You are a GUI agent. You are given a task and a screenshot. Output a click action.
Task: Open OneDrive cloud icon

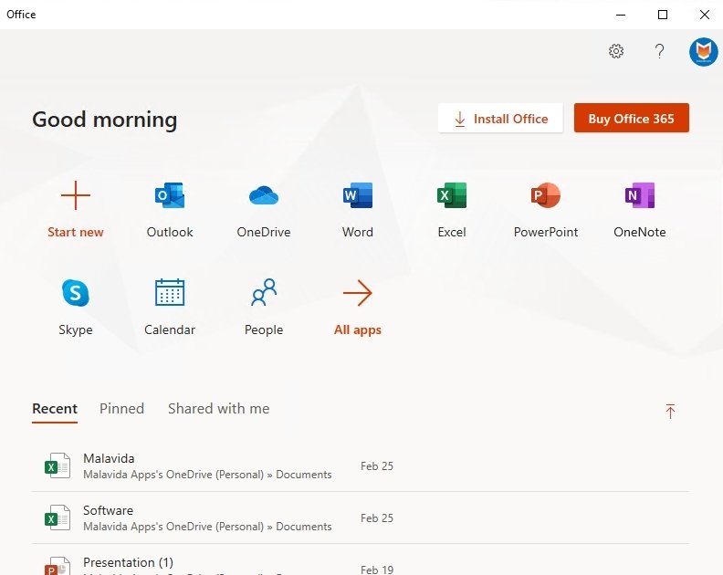point(264,195)
